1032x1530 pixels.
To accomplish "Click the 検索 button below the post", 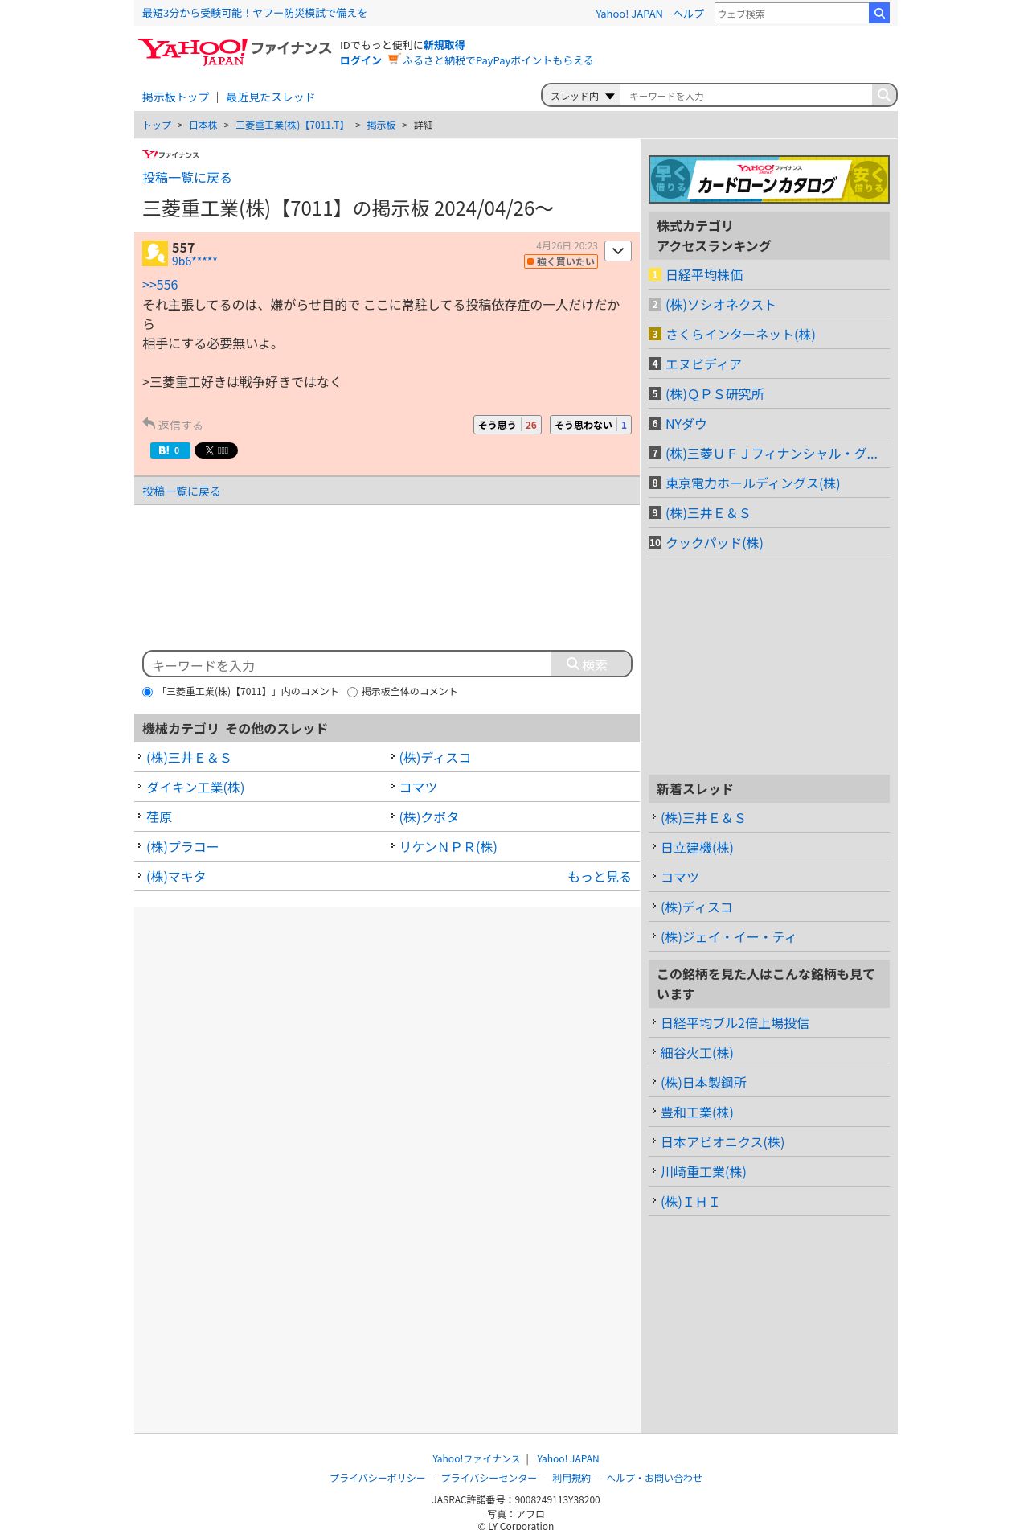I will click(x=591, y=664).
